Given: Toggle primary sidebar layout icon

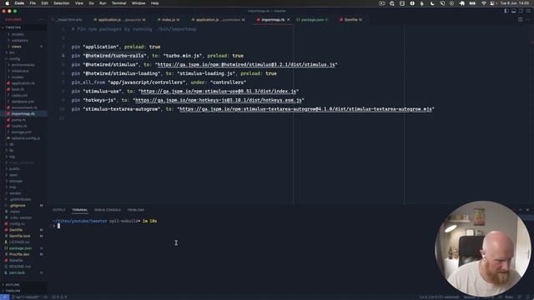Looking at the screenshot, I should (x=506, y=11).
